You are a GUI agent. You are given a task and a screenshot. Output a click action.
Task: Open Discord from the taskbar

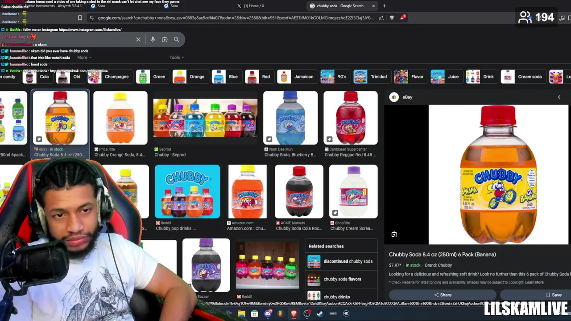(268, 313)
